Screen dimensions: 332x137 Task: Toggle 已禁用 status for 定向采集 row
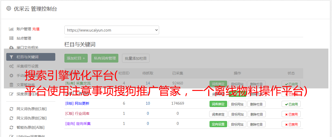point(291,124)
